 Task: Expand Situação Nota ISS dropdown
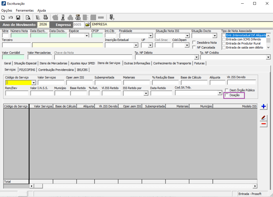pyautogui.click(x=187, y=36)
